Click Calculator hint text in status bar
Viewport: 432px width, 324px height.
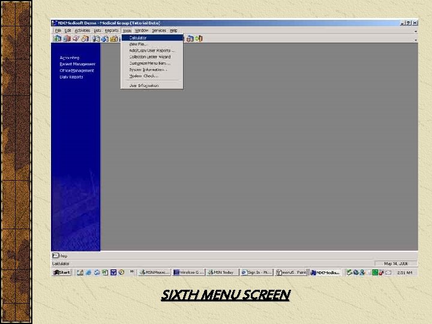[x=61, y=263]
